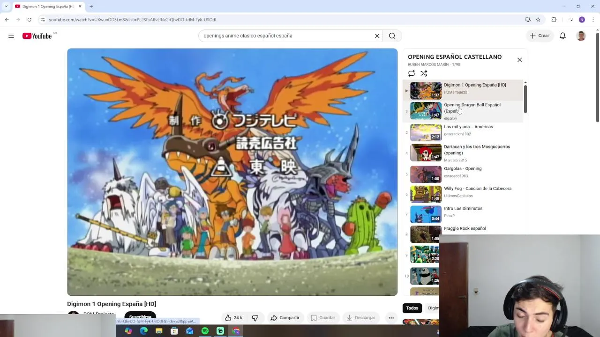Click the browser address bar URL
This screenshot has height=337, width=600.
pyautogui.click(x=133, y=20)
